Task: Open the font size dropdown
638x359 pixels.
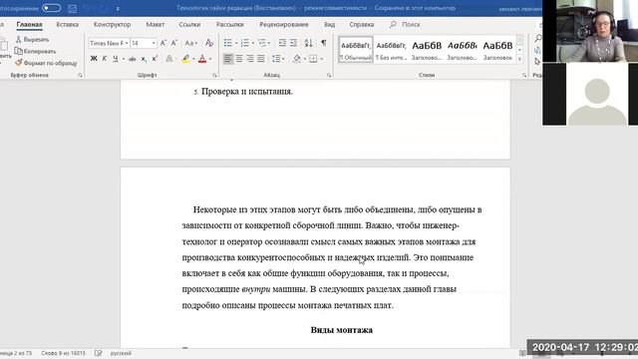Action: click(x=154, y=43)
